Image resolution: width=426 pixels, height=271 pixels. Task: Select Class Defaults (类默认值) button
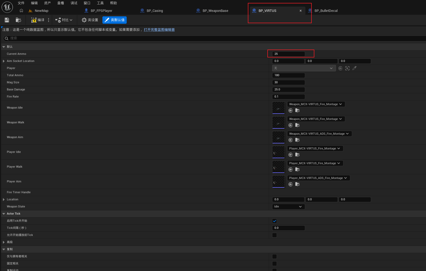coord(115,20)
